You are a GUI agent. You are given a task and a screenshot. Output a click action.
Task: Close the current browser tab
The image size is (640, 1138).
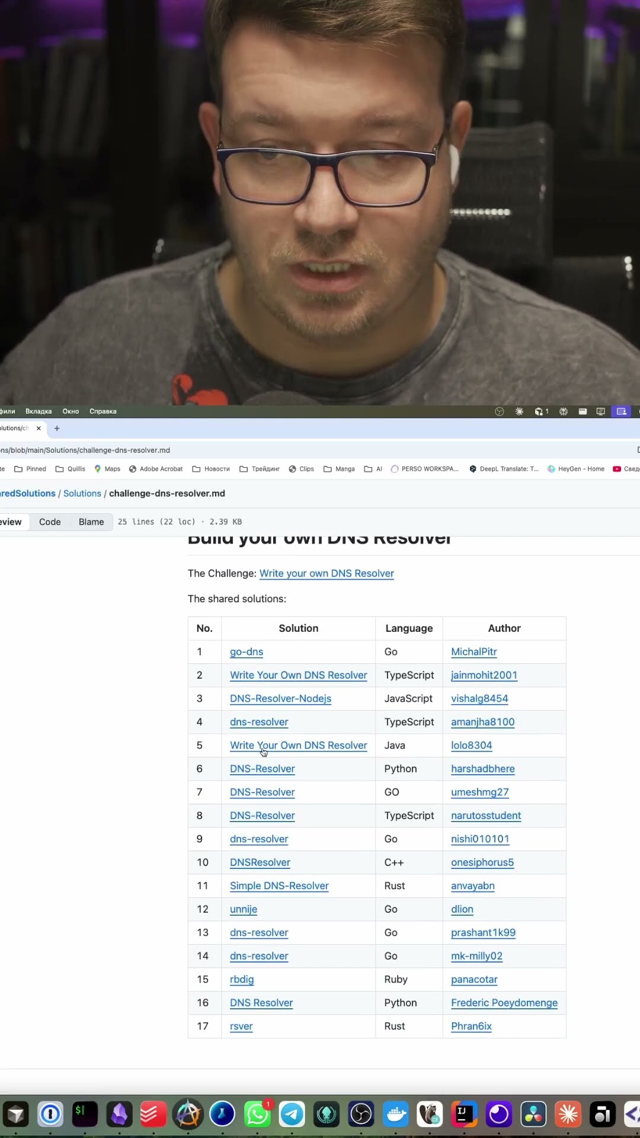click(39, 428)
